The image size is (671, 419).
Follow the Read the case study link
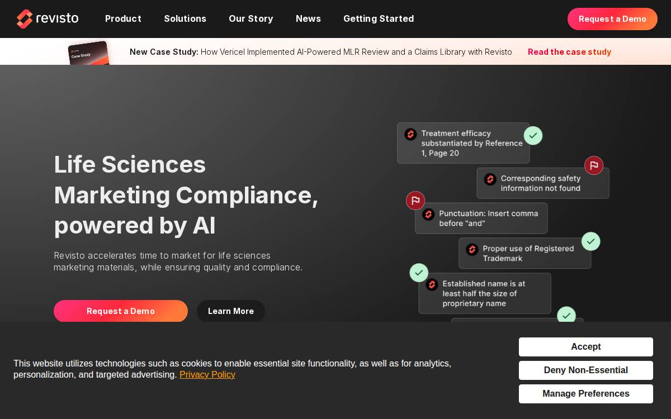[569, 52]
